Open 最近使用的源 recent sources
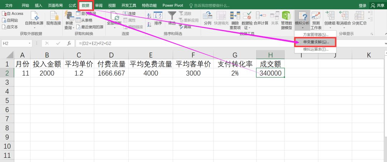387x162 pixels. [x=90, y=27]
